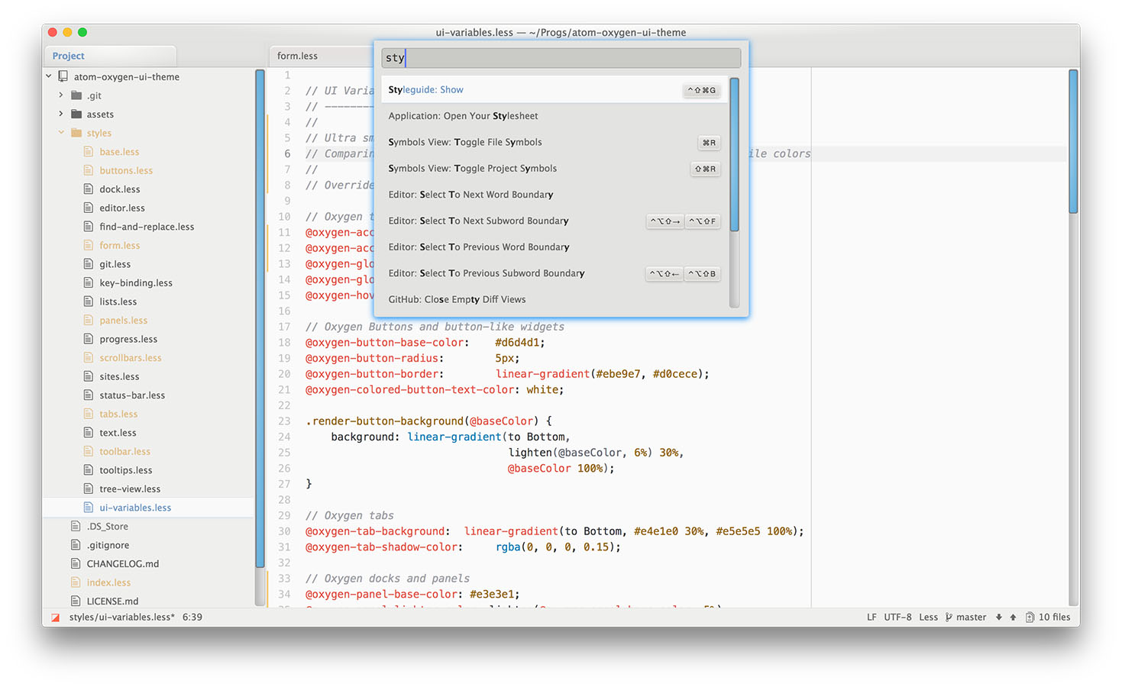Open toolbar.less in the tree view

click(x=125, y=452)
